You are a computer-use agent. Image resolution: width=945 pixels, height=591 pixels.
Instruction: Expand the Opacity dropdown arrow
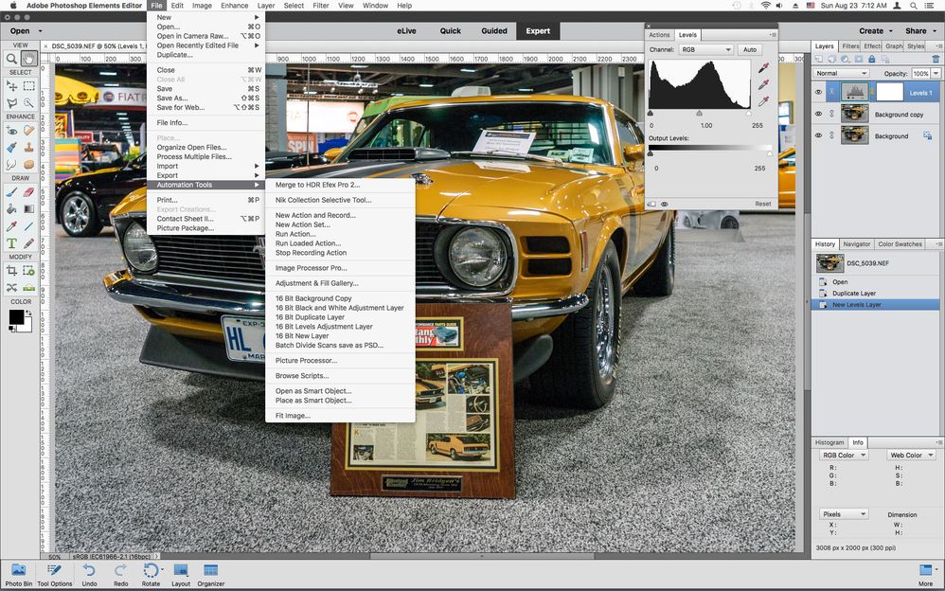click(x=936, y=73)
